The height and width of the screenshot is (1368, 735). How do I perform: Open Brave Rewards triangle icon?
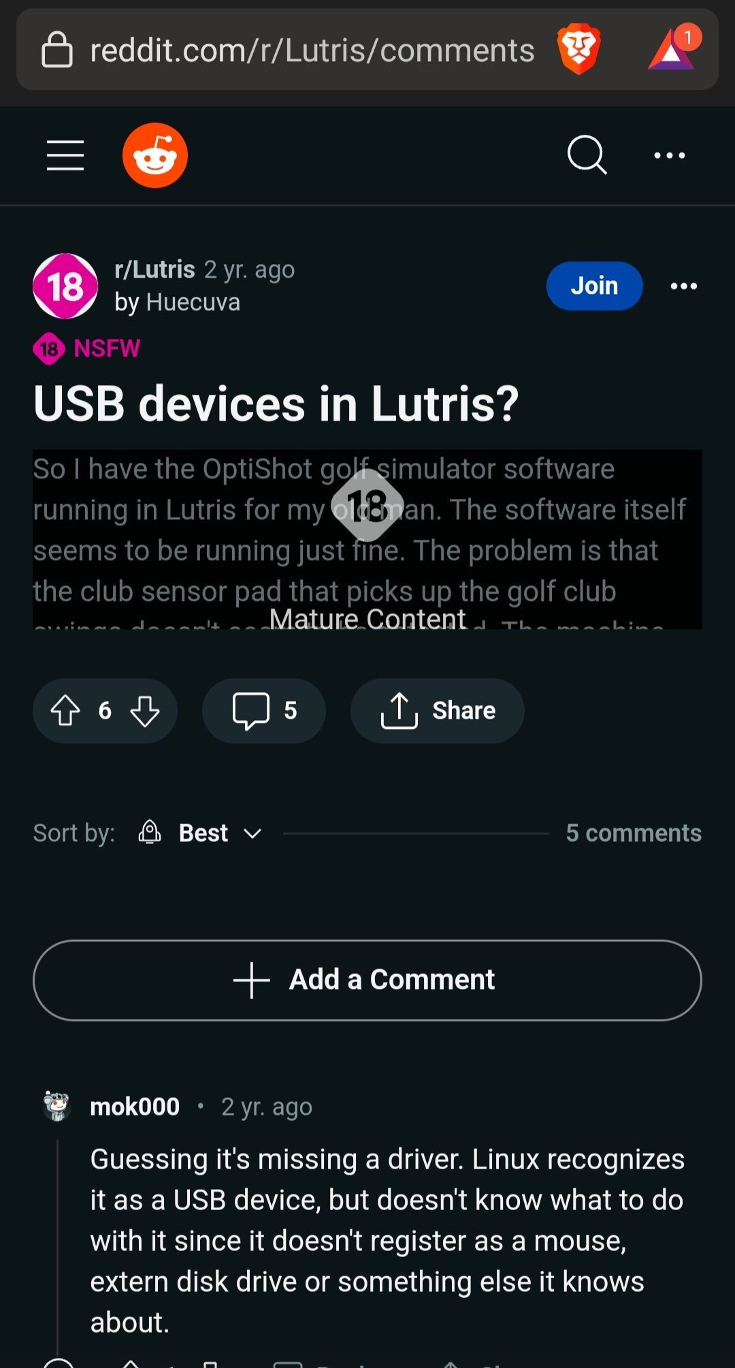(672, 49)
